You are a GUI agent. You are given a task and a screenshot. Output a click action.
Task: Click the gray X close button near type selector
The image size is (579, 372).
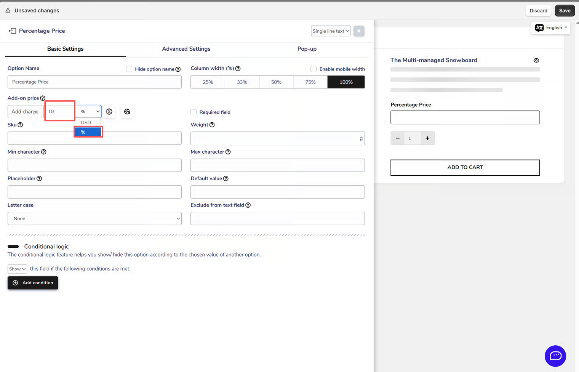pyautogui.click(x=359, y=31)
